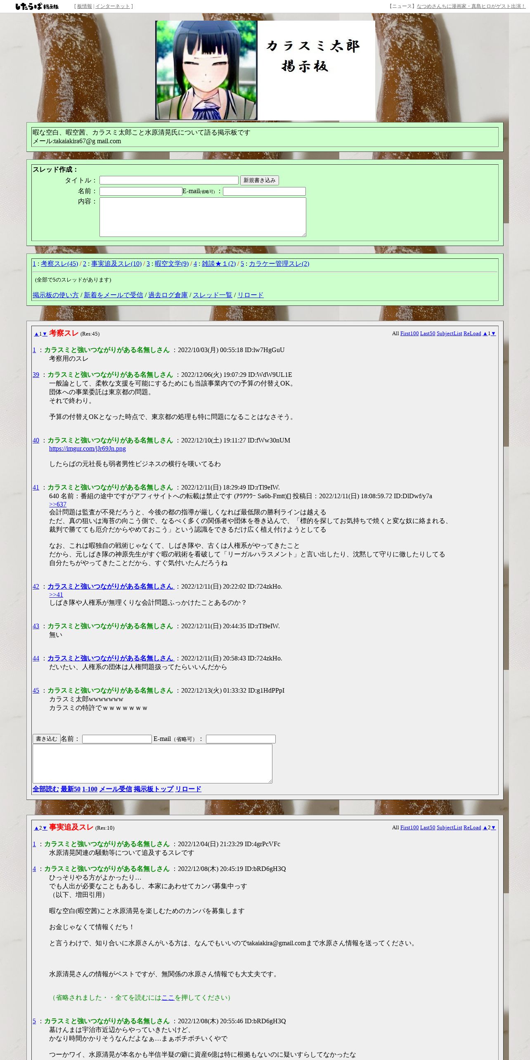Click ▲2▼ arrows at right of 事実追及スレ header

489,828
